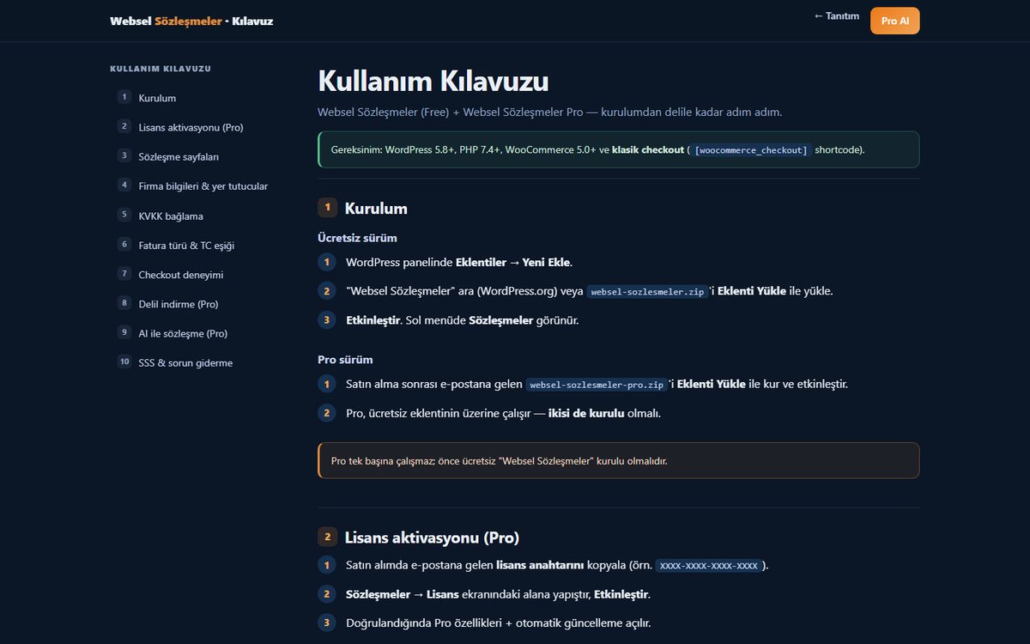The image size is (1030, 644).
Task: Click the number 5 badge beside KVKK bağlama
Action: 124,215
